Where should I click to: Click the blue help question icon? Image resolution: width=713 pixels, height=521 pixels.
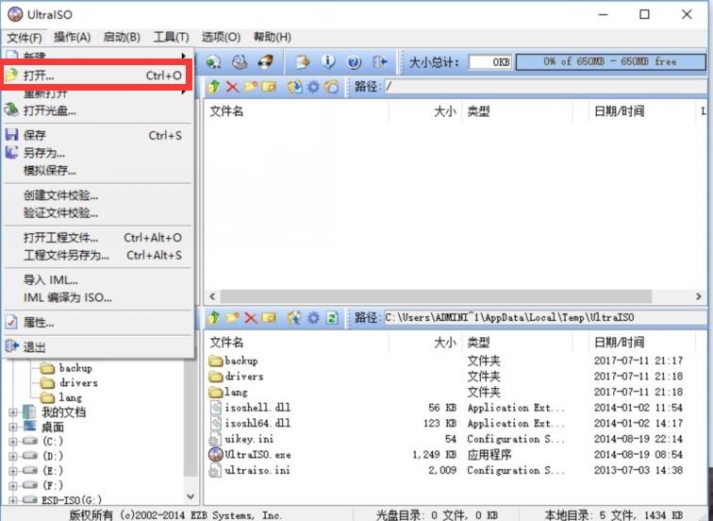pyautogui.click(x=354, y=62)
